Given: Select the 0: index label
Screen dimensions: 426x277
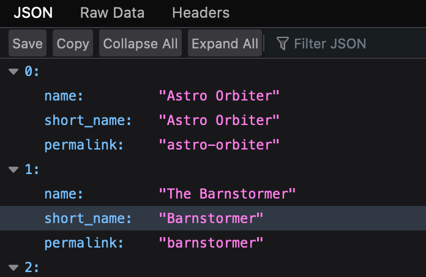Looking at the screenshot, I should (x=32, y=71).
